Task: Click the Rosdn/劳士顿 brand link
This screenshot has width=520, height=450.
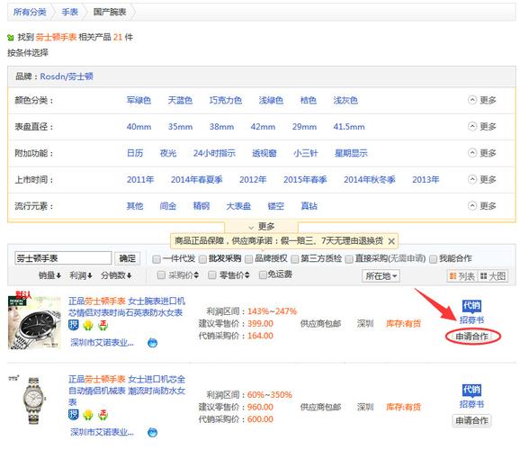Action: [67, 76]
